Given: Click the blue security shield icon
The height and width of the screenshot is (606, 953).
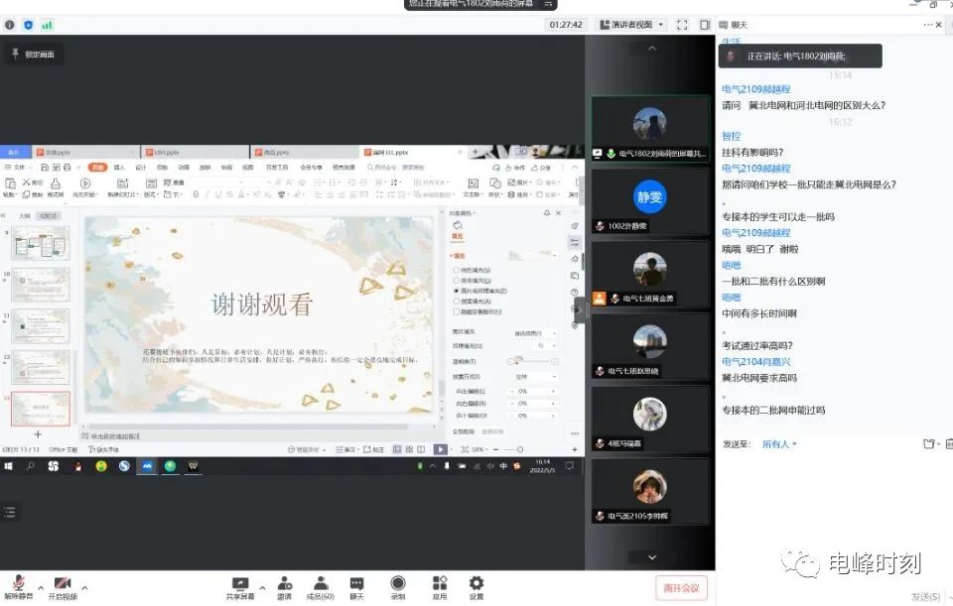Looking at the screenshot, I should click(x=28, y=25).
